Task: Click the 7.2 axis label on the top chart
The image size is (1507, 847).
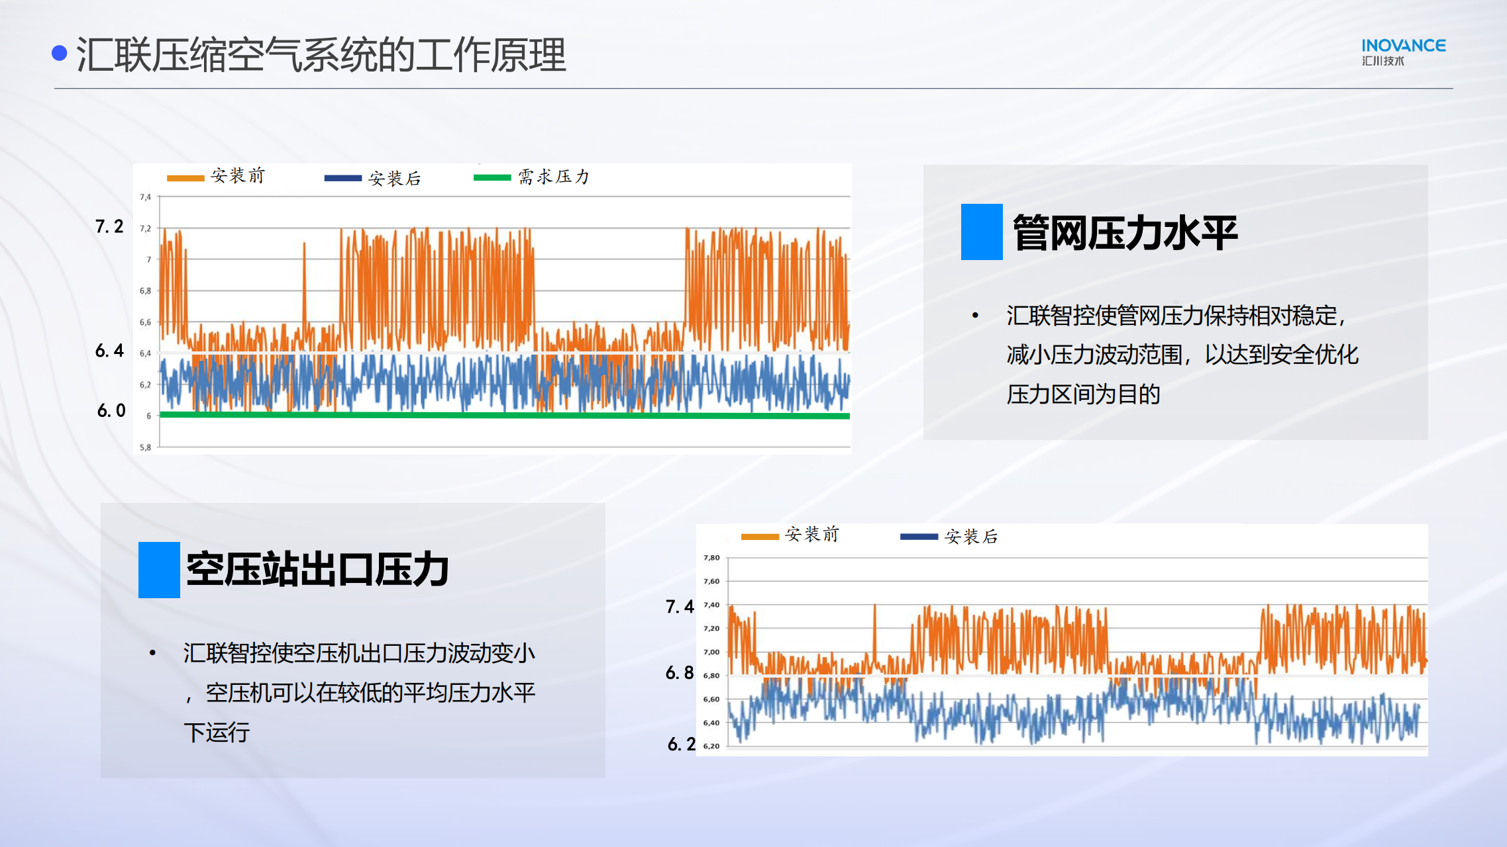Action: pyautogui.click(x=109, y=227)
